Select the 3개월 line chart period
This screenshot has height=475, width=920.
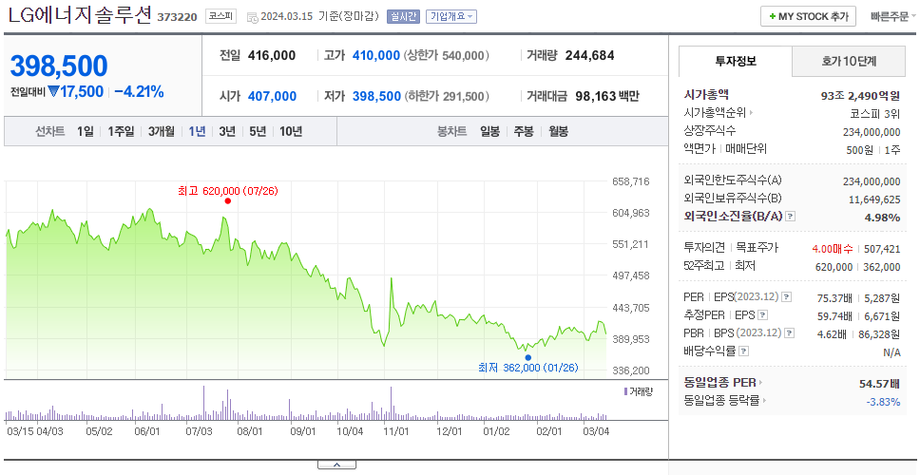(162, 131)
